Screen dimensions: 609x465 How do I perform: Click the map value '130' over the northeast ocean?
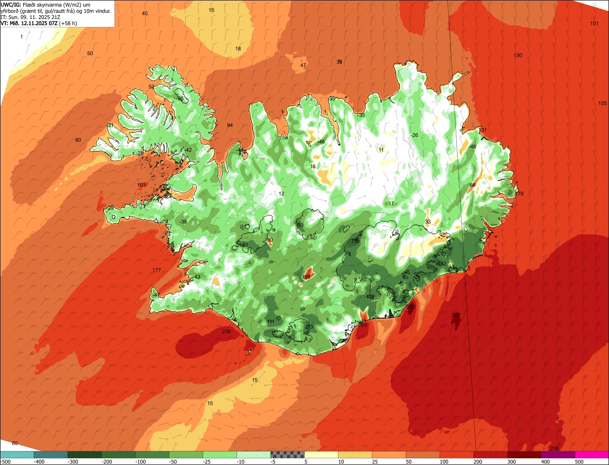pos(518,56)
